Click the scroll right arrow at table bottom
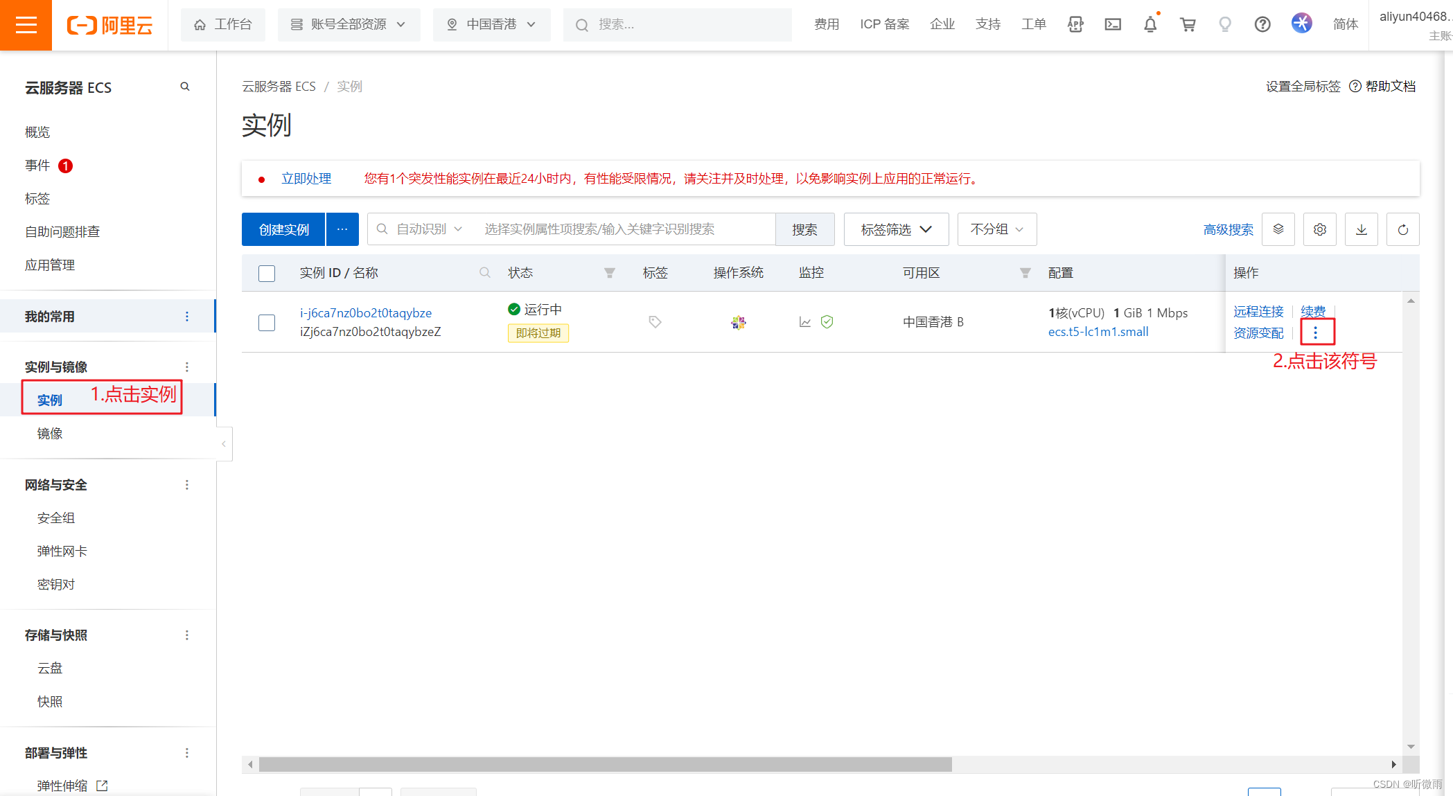Viewport: 1453px width, 796px height. (x=1393, y=764)
